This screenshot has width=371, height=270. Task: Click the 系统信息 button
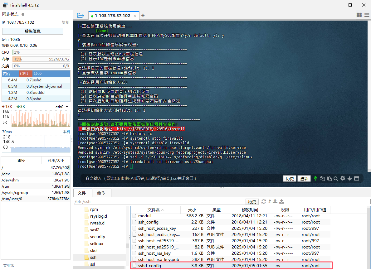[x=32, y=31]
